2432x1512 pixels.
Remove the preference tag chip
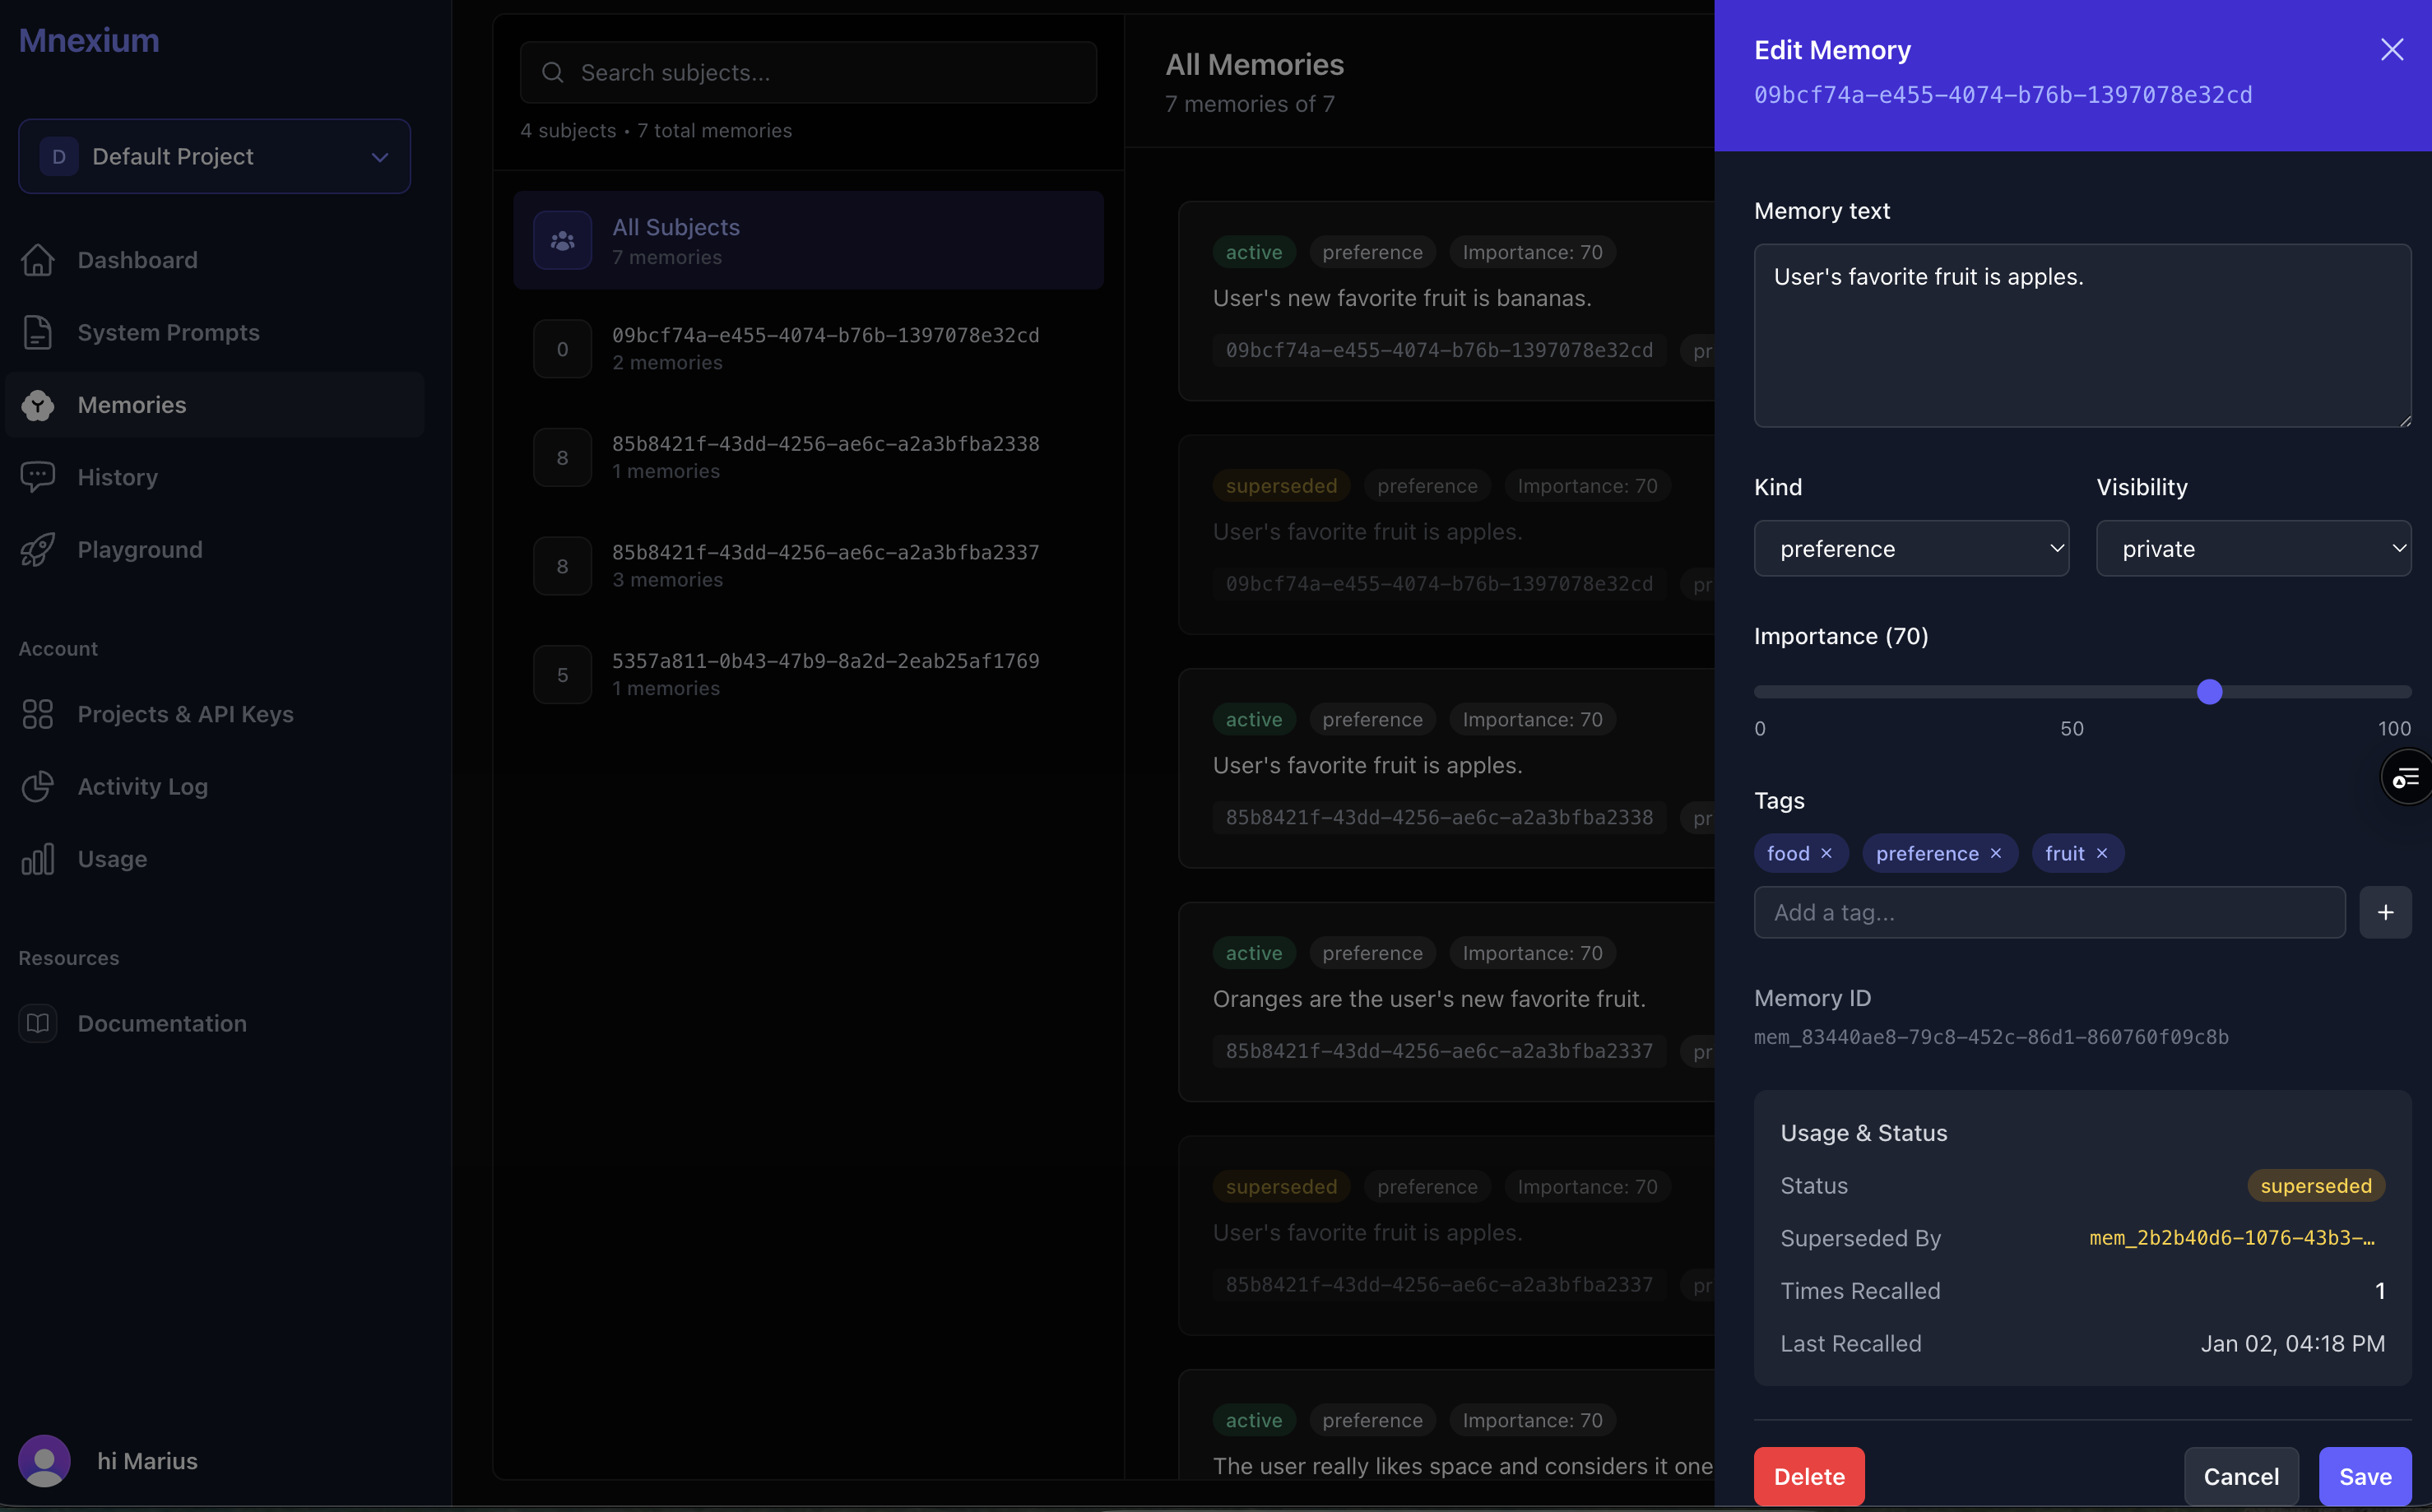click(x=1996, y=853)
